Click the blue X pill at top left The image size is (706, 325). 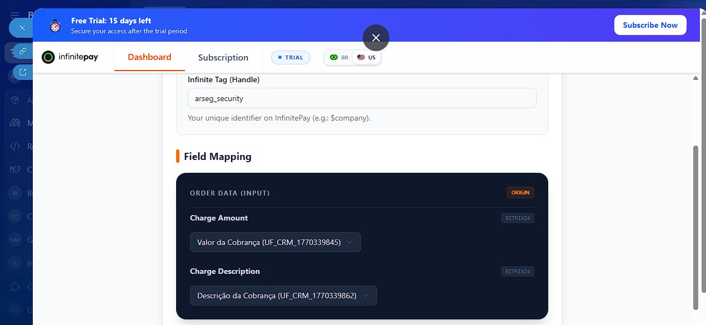[x=22, y=27]
